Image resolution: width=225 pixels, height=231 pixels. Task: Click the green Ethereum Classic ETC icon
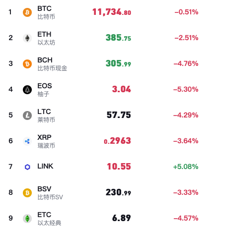coord(27,219)
